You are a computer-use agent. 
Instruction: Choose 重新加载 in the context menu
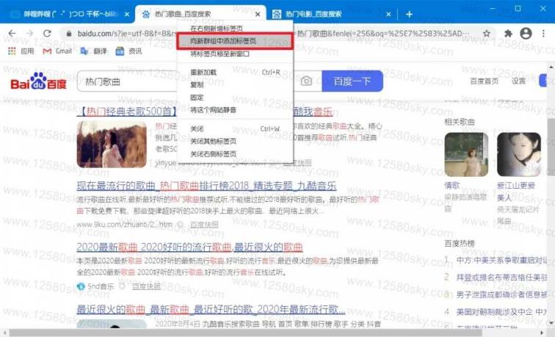235,72
